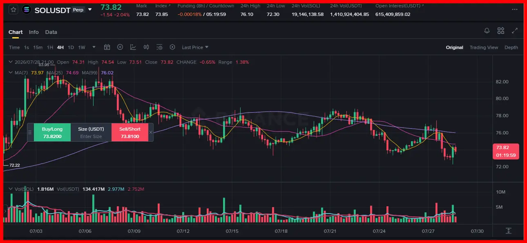This screenshot has width=527, height=243.
Task: Click the 72.22 low price marker
Action: point(14,165)
